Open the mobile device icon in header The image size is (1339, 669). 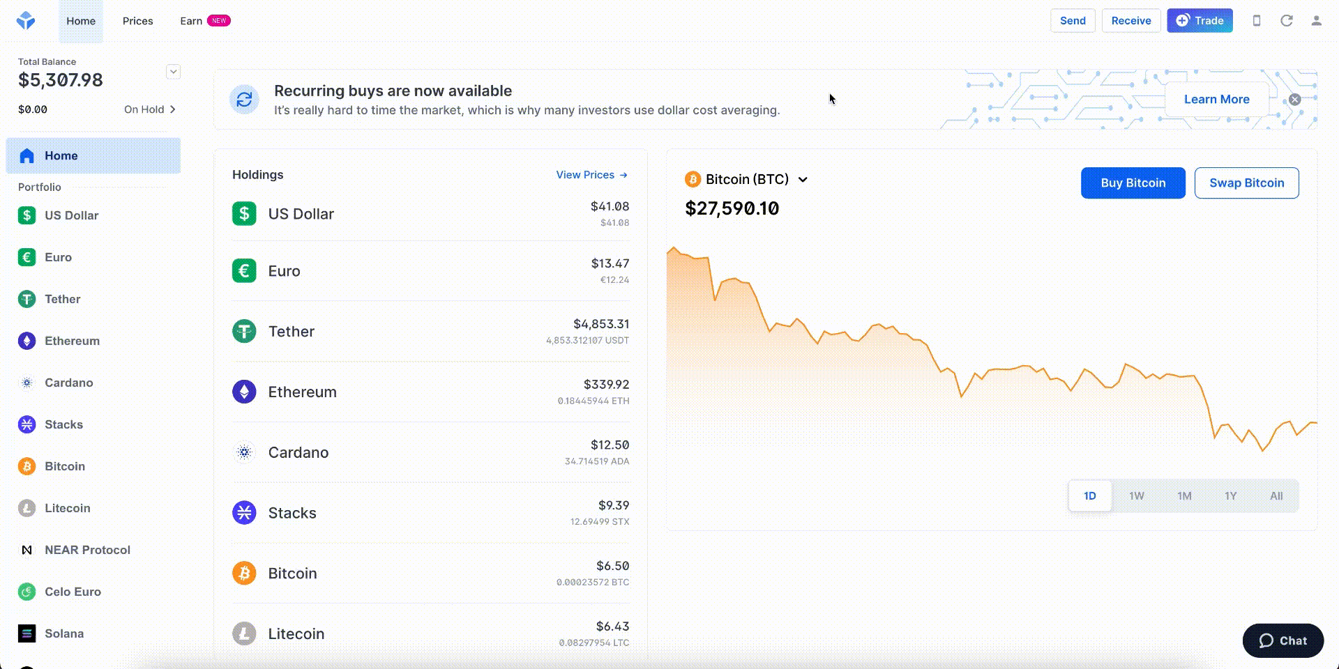(x=1257, y=21)
